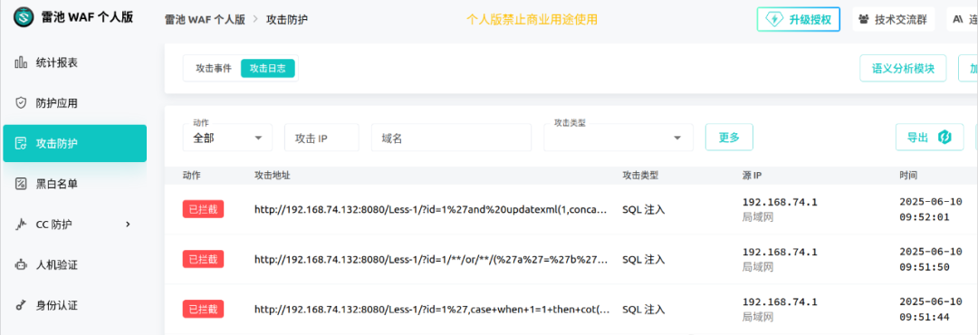This screenshot has width=978, height=335.
Task: Open 黑白名单 in the sidebar
Action: click(75, 184)
